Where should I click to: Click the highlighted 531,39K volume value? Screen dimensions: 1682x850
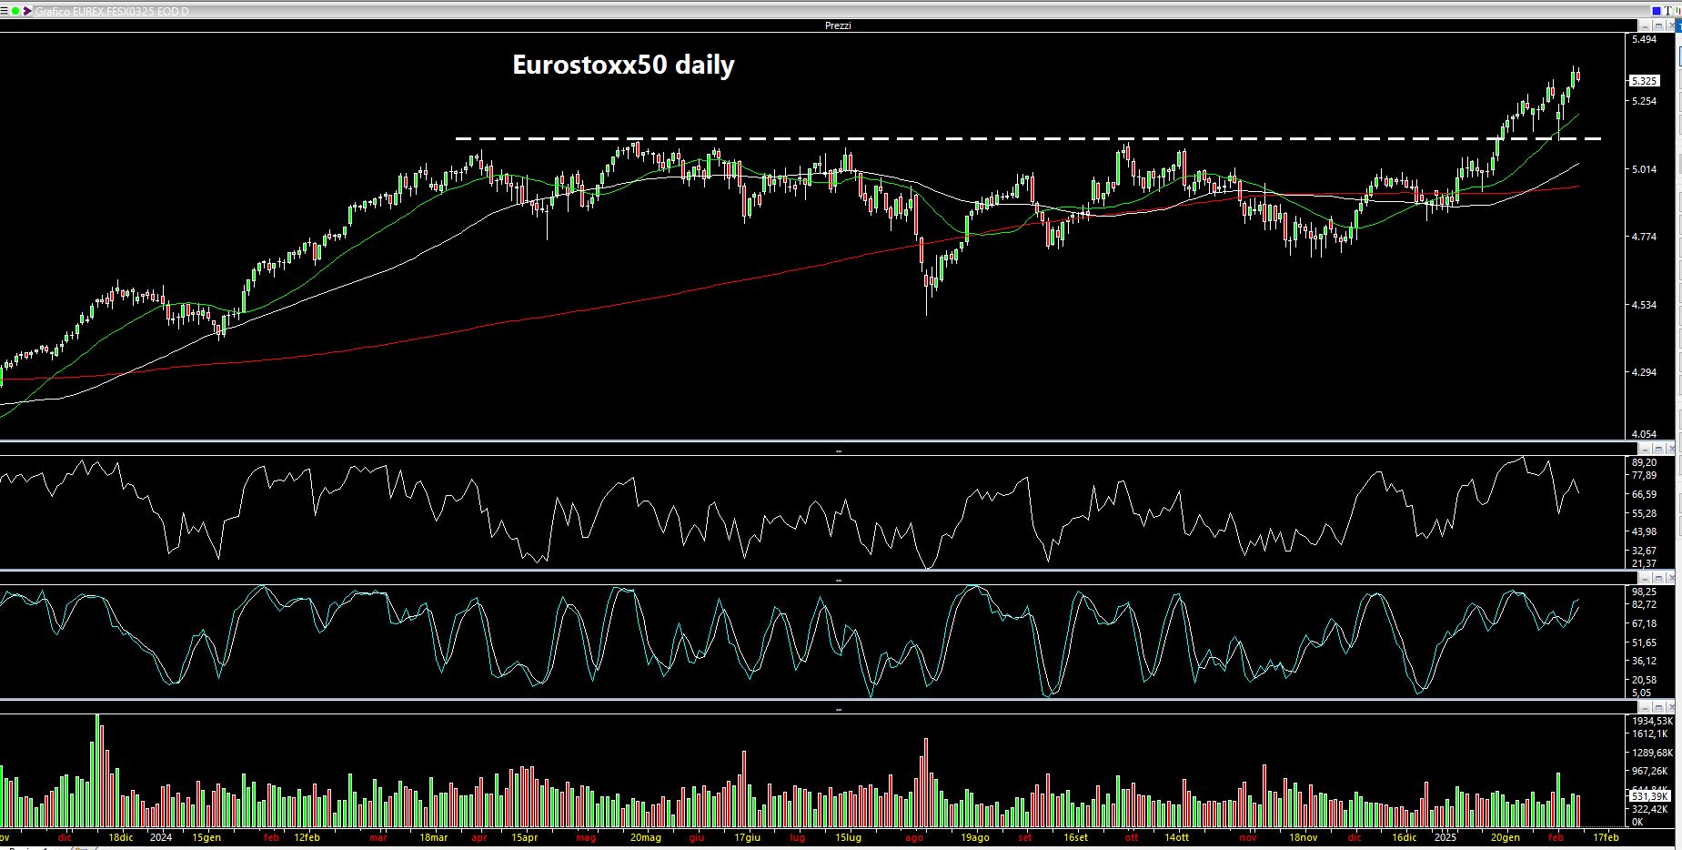(1648, 796)
